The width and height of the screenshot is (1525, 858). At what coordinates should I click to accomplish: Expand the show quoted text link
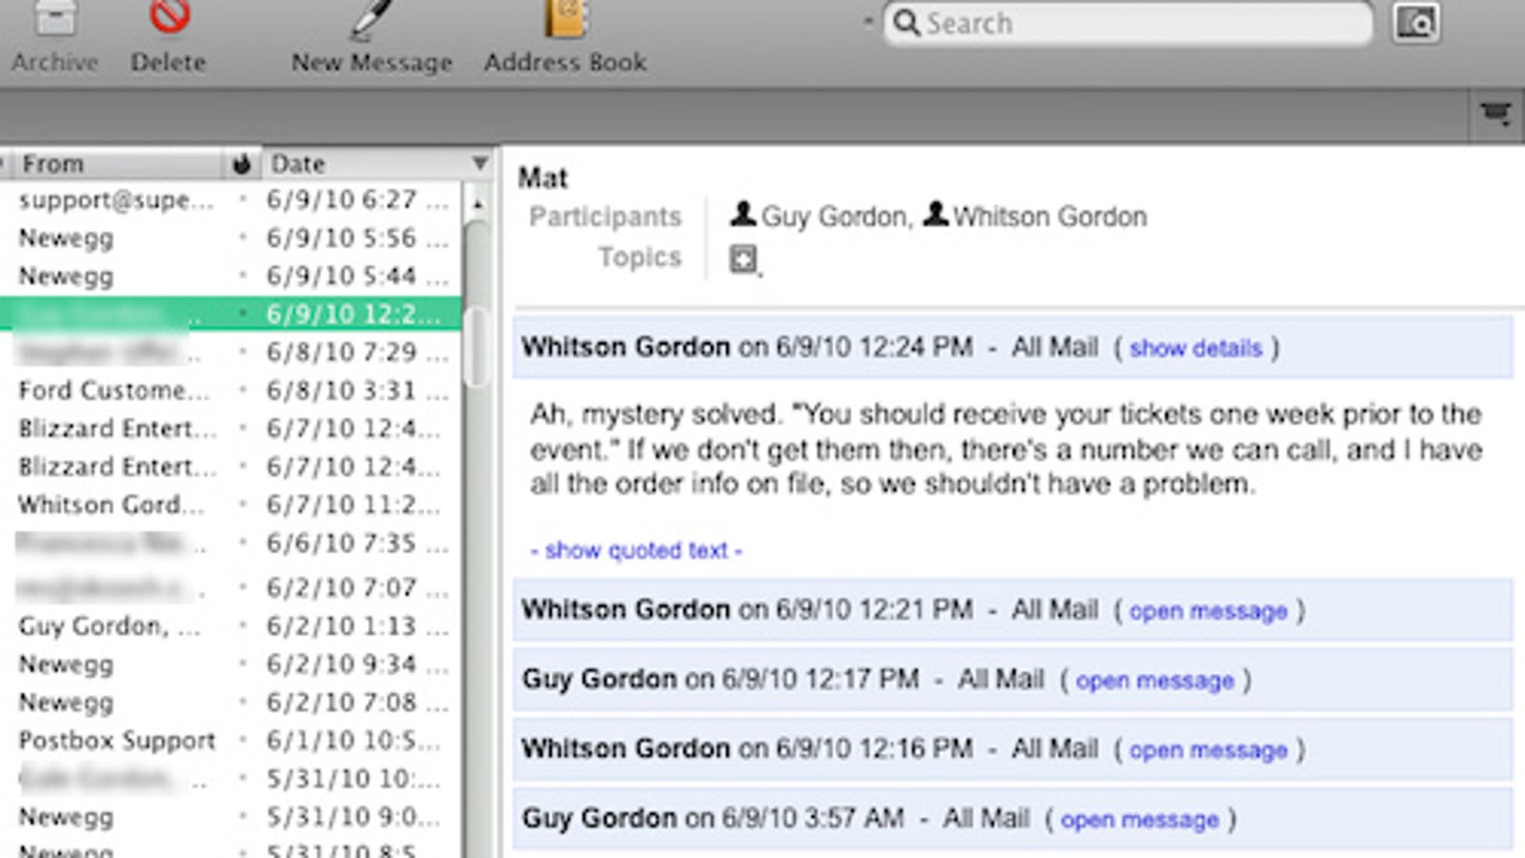(637, 550)
